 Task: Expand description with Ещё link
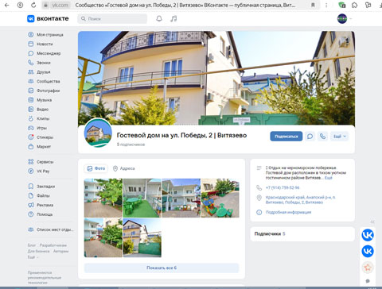pos(329,178)
